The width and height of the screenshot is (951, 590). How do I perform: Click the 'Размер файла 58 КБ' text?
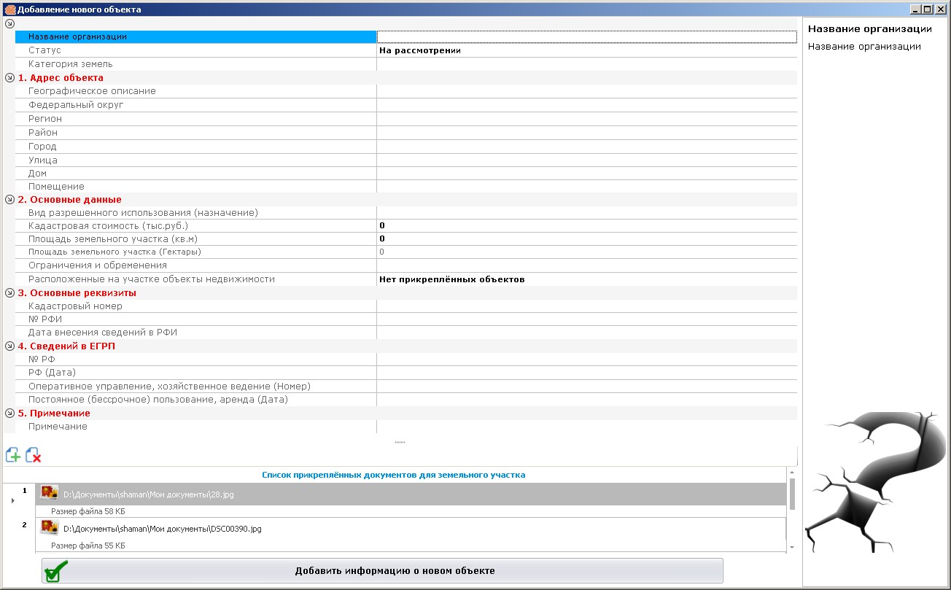click(x=88, y=511)
